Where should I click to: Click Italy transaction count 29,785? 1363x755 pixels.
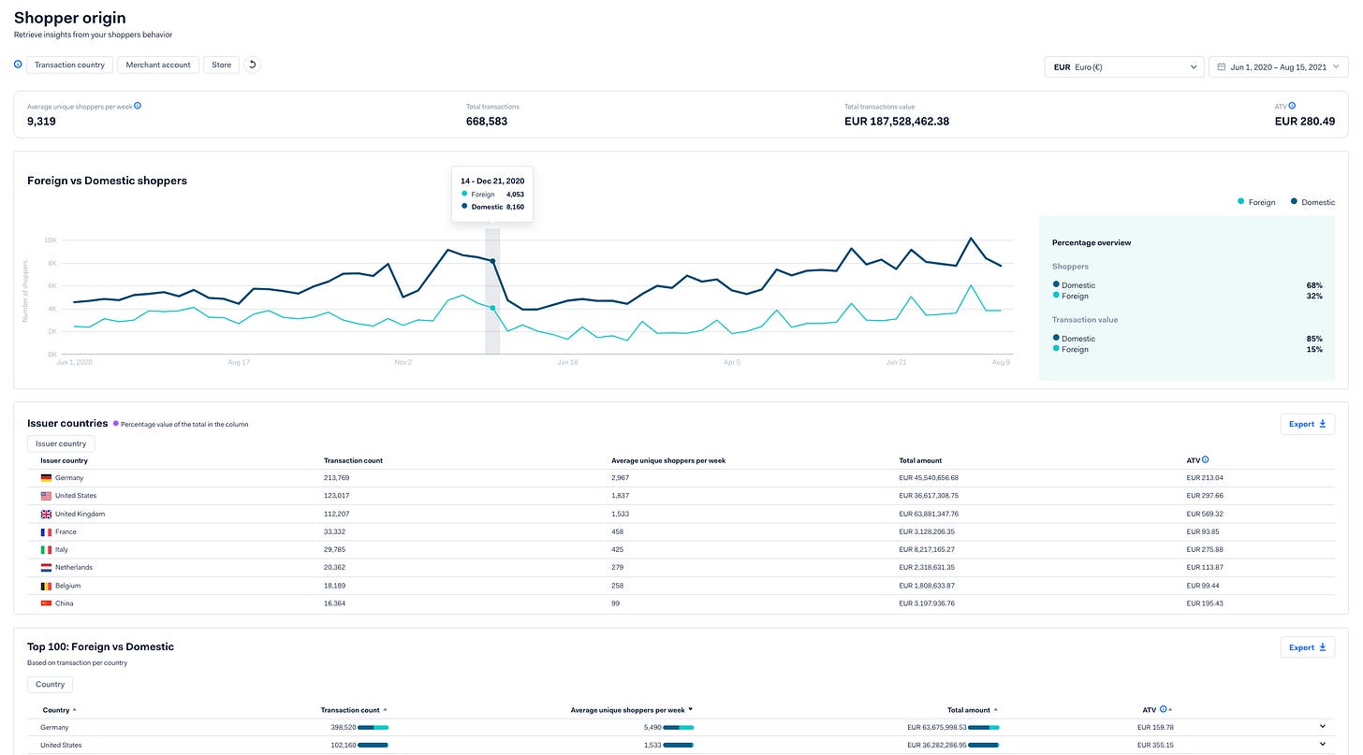click(x=335, y=549)
